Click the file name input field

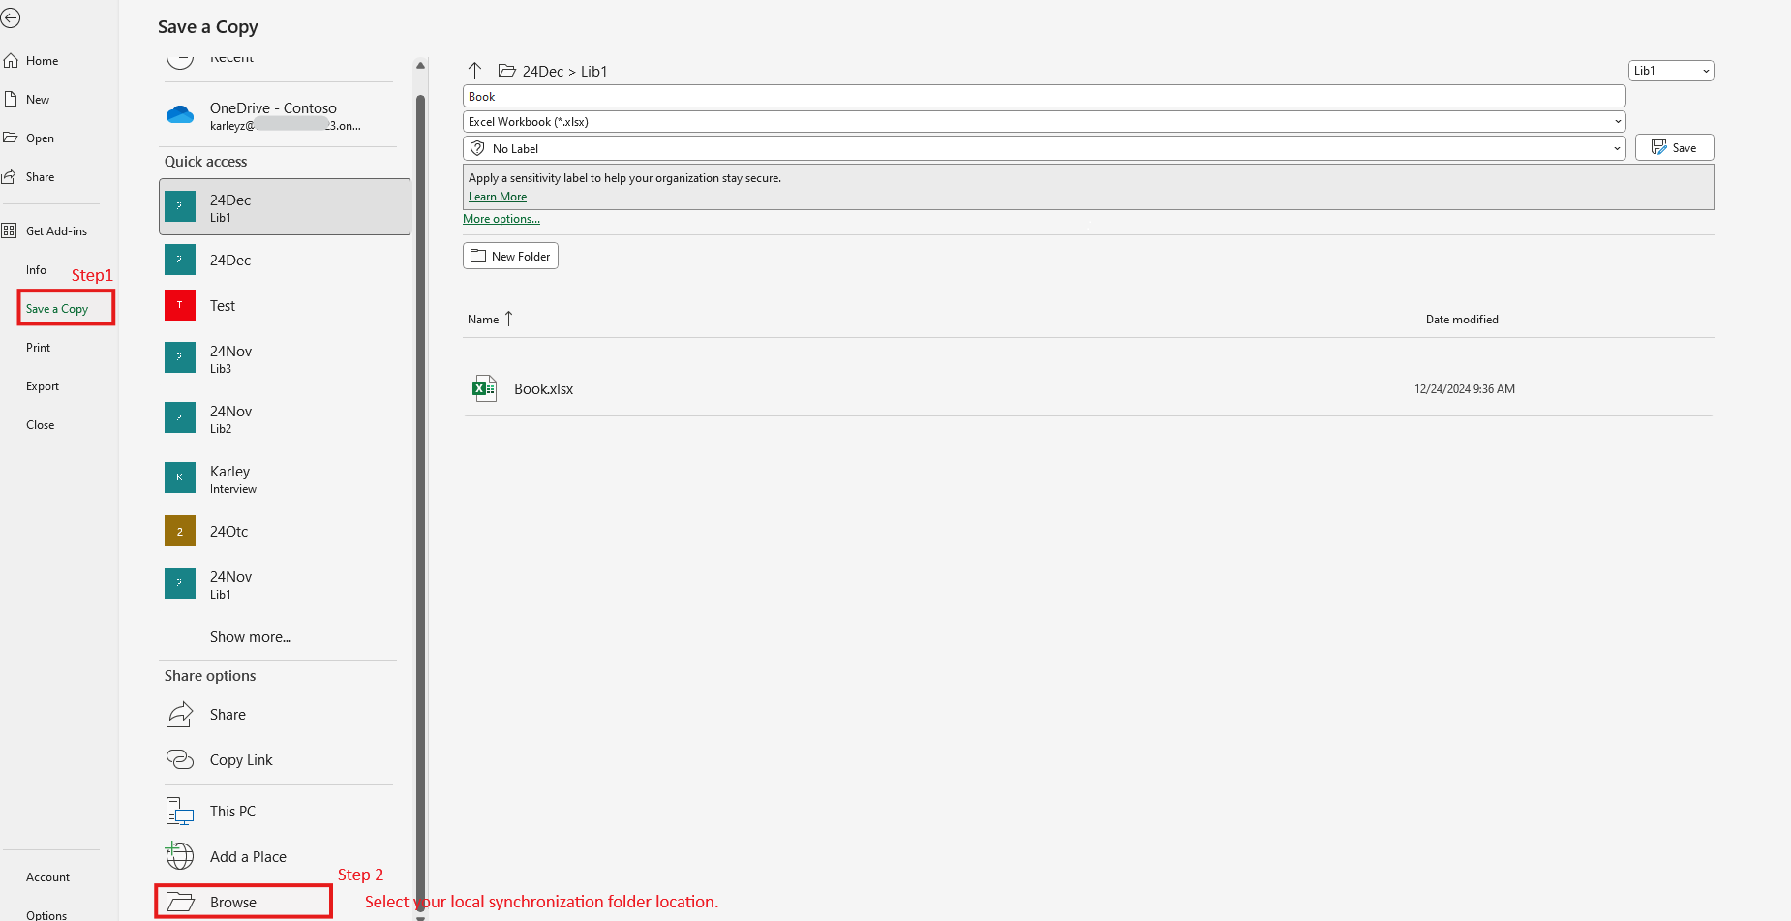point(1044,97)
